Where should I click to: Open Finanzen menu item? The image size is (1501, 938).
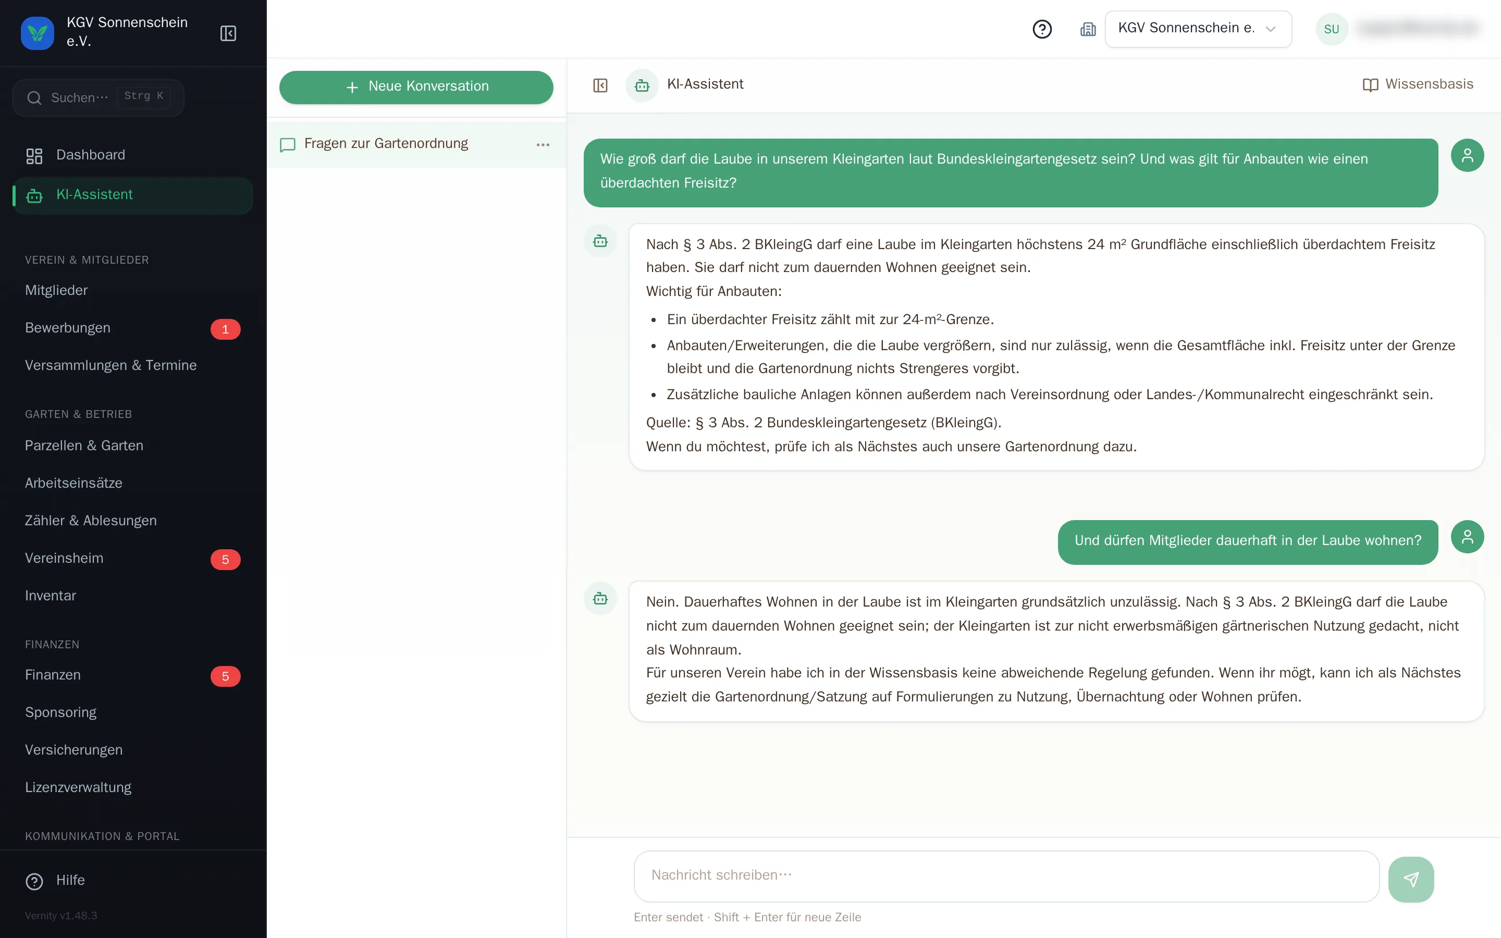pyautogui.click(x=133, y=675)
